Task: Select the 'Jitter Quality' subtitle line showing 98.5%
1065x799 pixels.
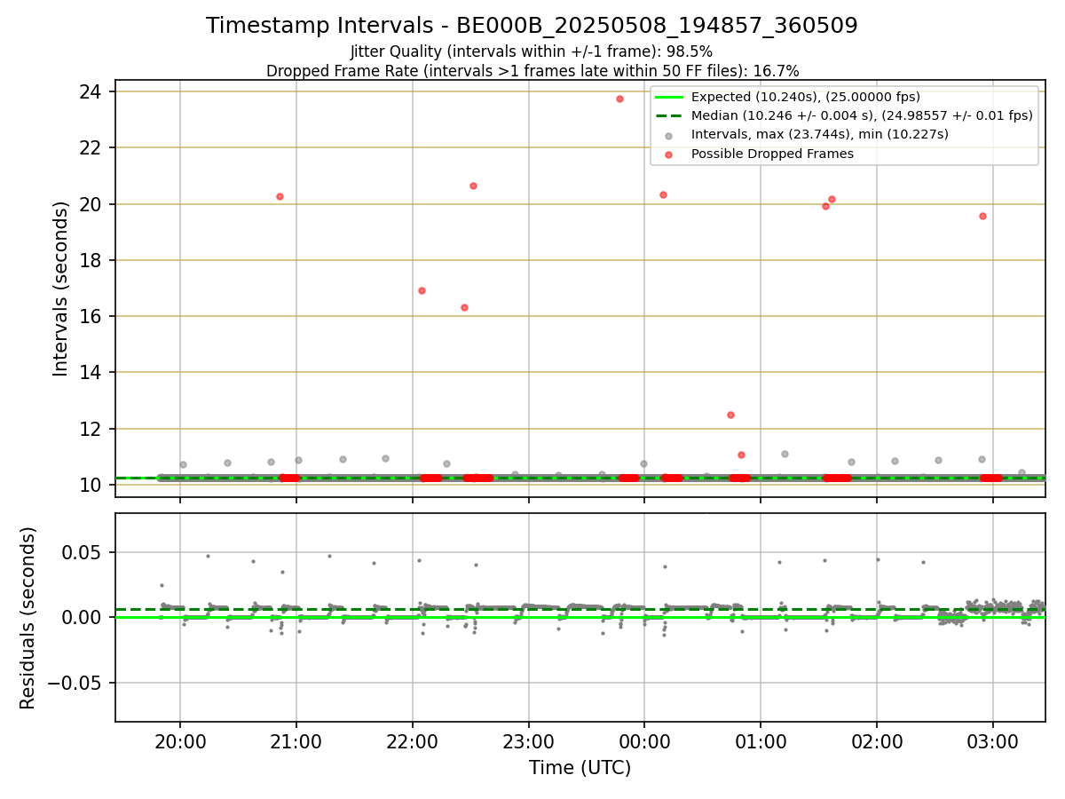Action: point(532,51)
